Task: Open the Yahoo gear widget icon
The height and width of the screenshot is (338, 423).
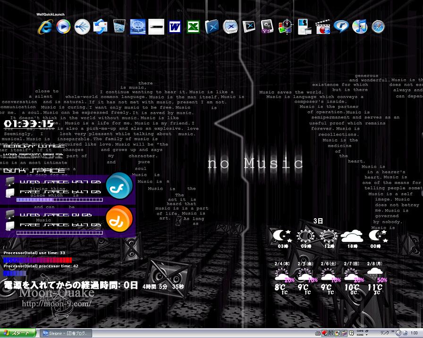Action: pyautogui.click(x=267, y=27)
